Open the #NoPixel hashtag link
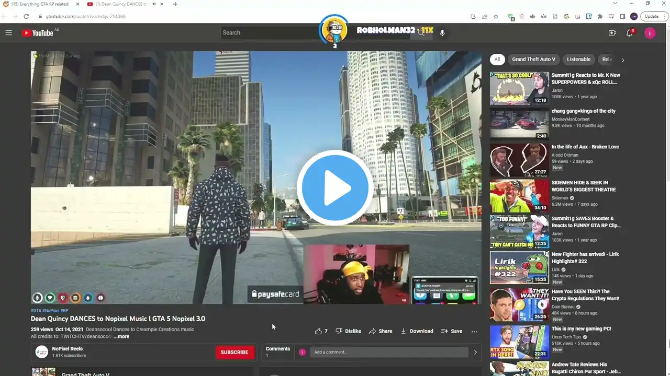670x376 pixels. point(51,311)
